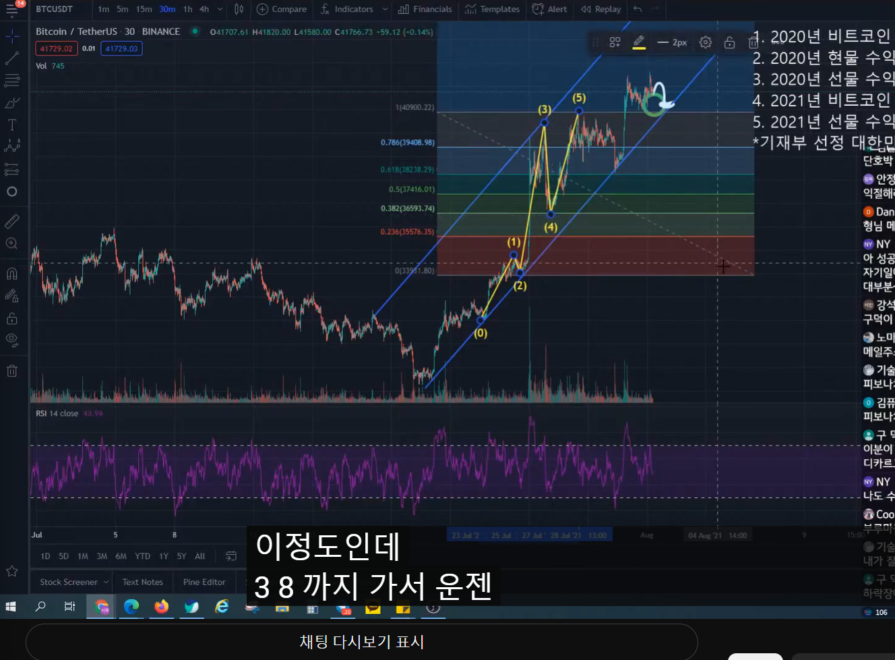
Task: Open the hamburger menu with notification badge
Action: coord(13,9)
